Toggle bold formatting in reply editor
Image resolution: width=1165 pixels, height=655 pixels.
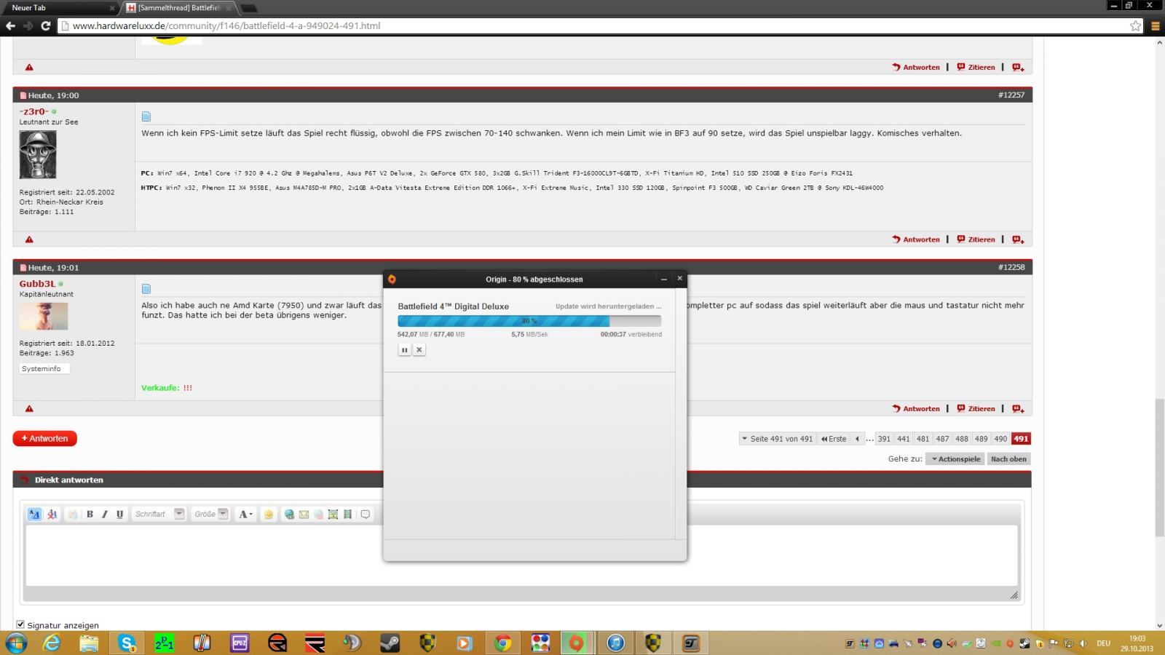tap(90, 514)
